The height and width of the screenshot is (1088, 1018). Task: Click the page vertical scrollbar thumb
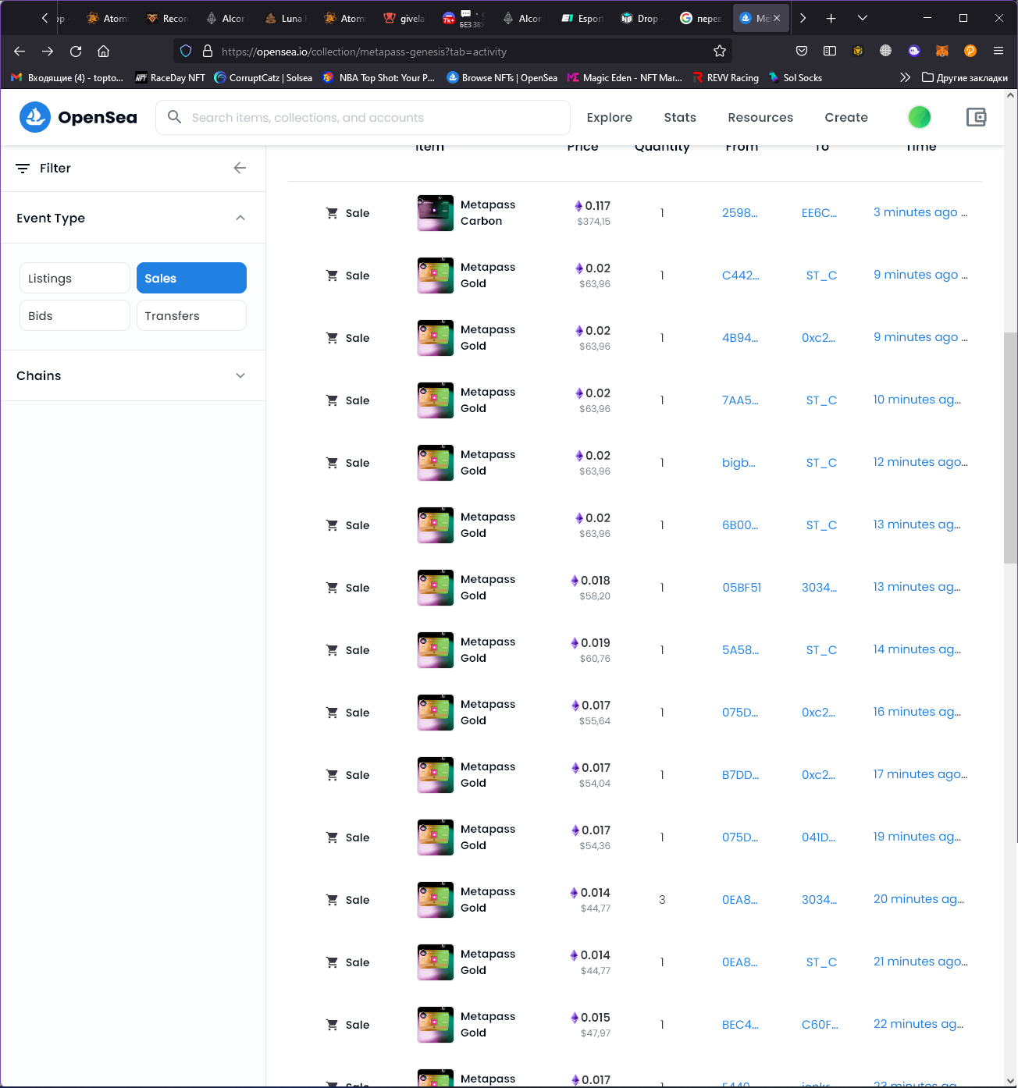pyautogui.click(x=1010, y=447)
